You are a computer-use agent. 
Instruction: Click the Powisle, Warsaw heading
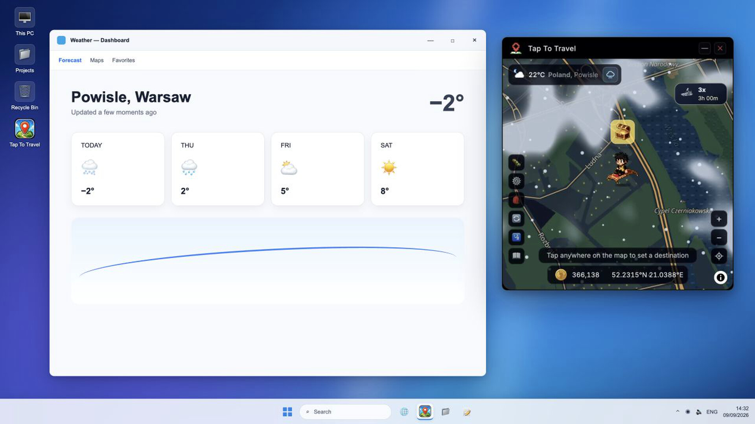coord(131,97)
